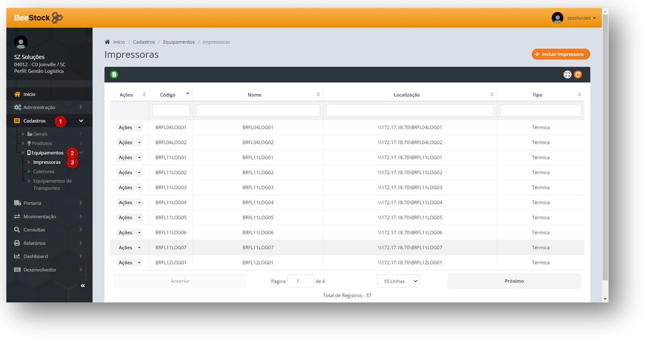
Task: Click the BeeStock logo
Action: coord(38,18)
